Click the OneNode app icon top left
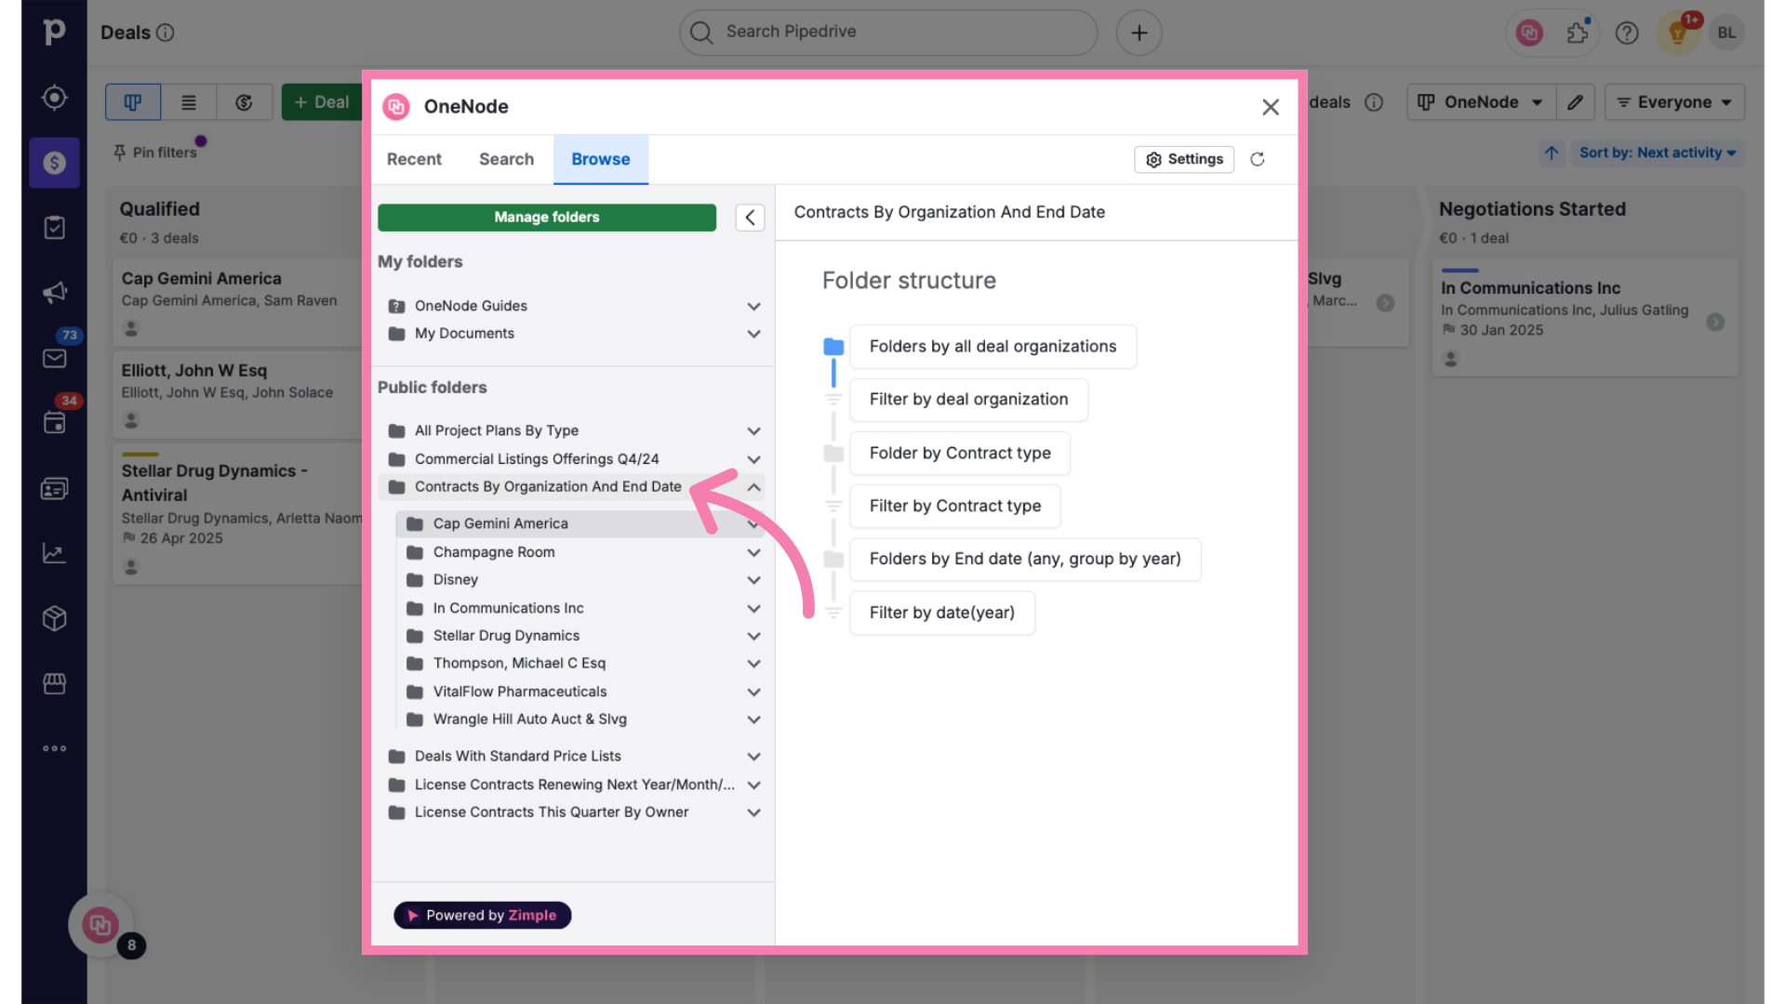The width and height of the screenshot is (1786, 1004). tap(395, 107)
